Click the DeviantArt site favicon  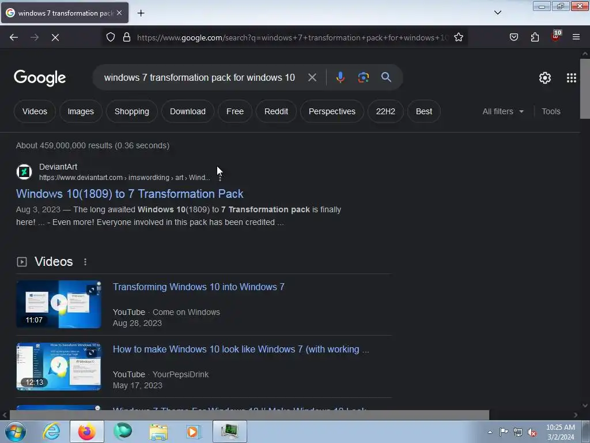pos(24,172)
